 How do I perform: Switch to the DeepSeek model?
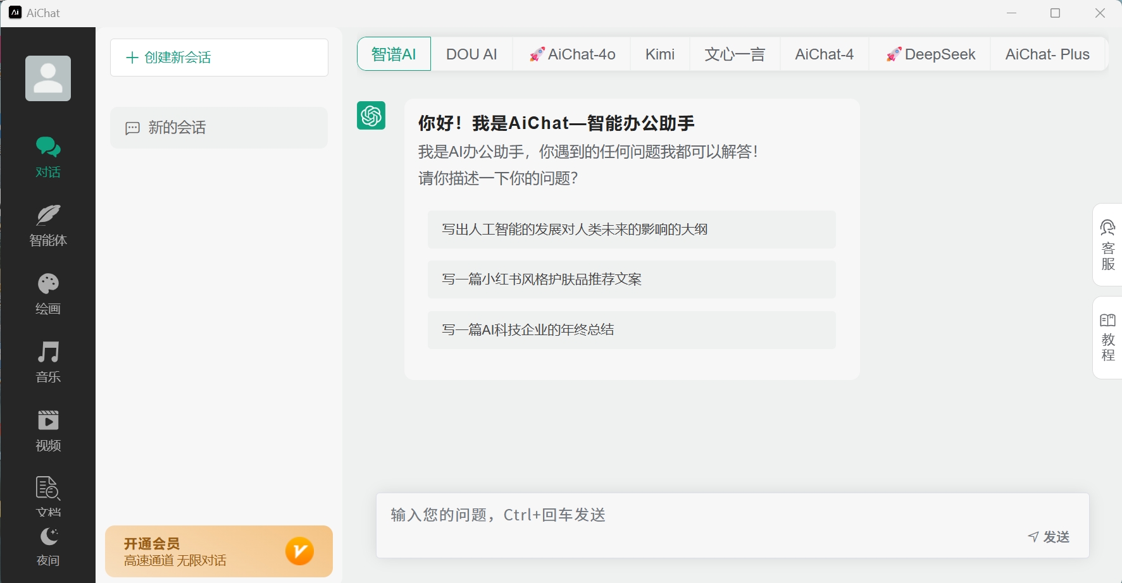(930, 54)
